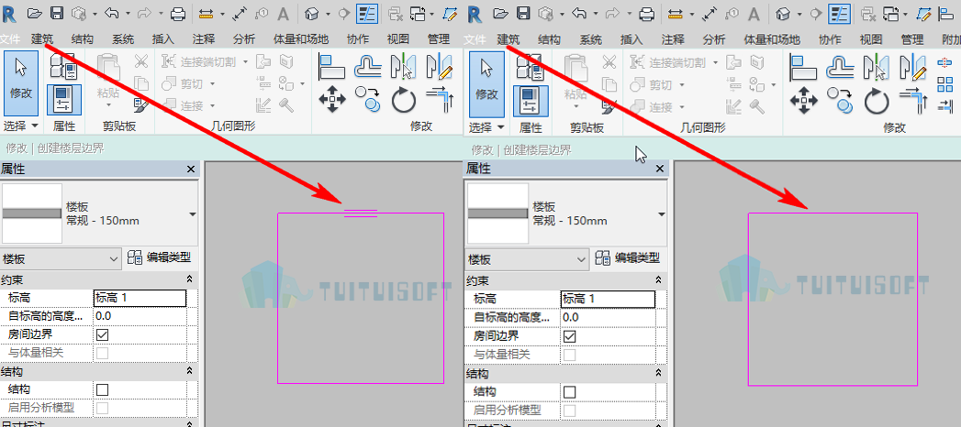Click the 标高 1 value field in right panel
Image resolution: width=961 pixels, height=427 pixels.
tap(608, 299)
